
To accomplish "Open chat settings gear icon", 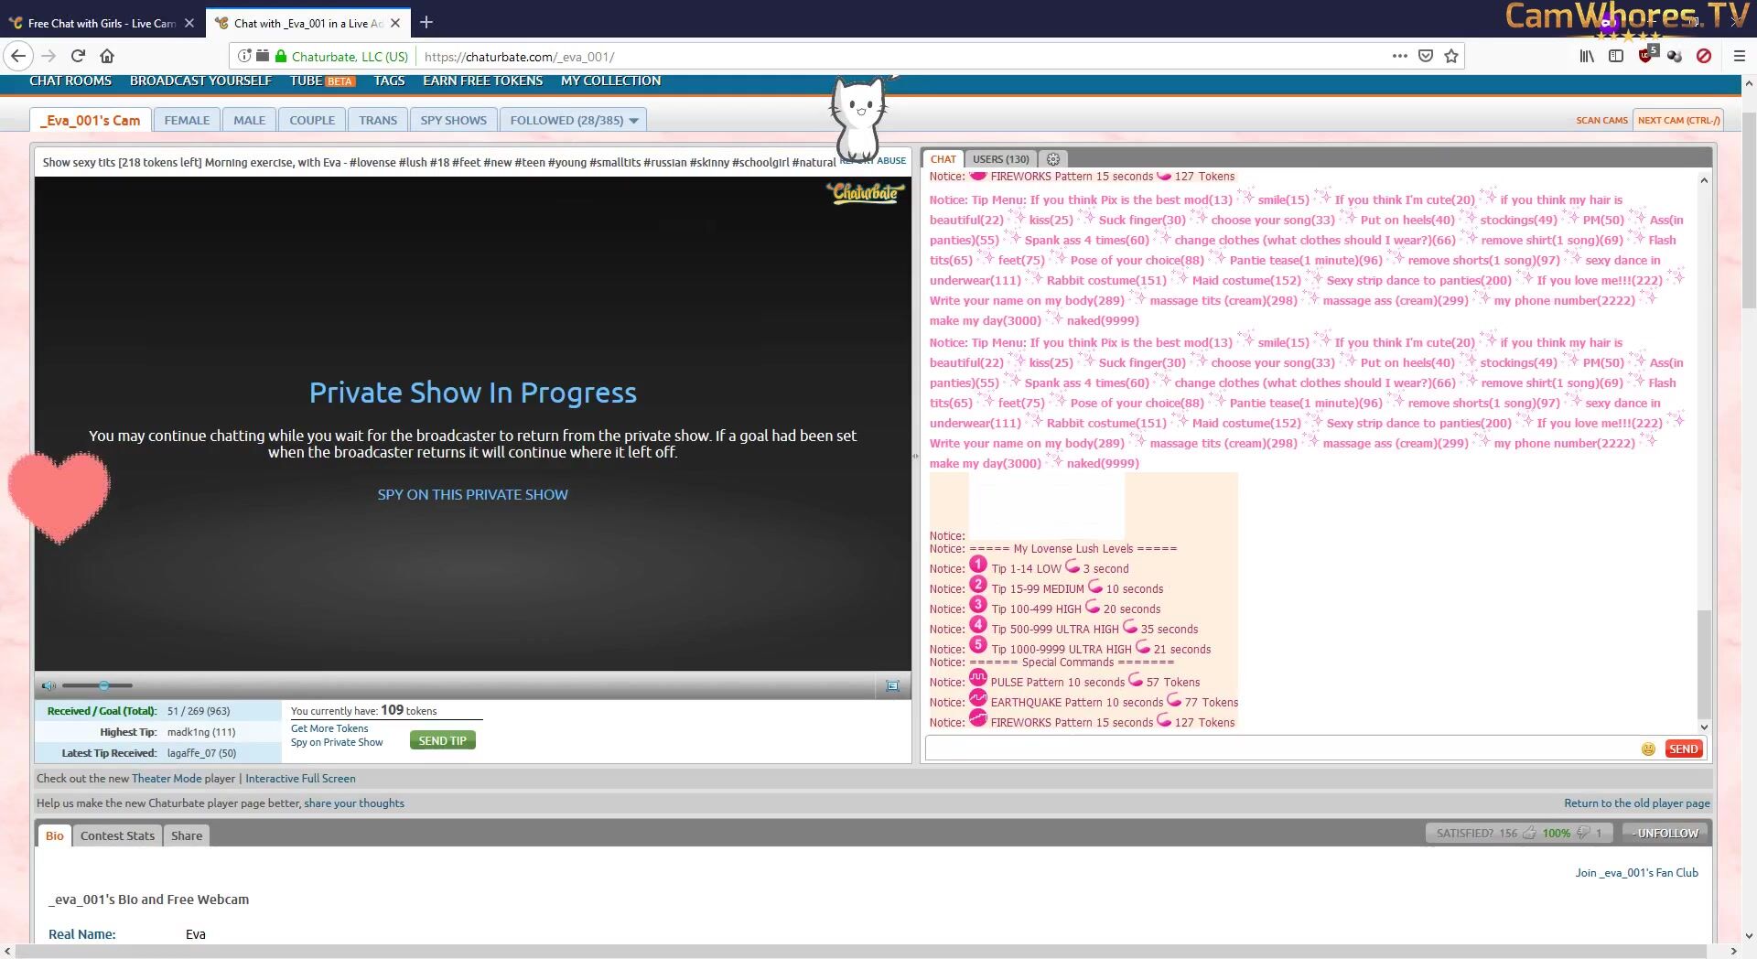I will coord(1053,158).
